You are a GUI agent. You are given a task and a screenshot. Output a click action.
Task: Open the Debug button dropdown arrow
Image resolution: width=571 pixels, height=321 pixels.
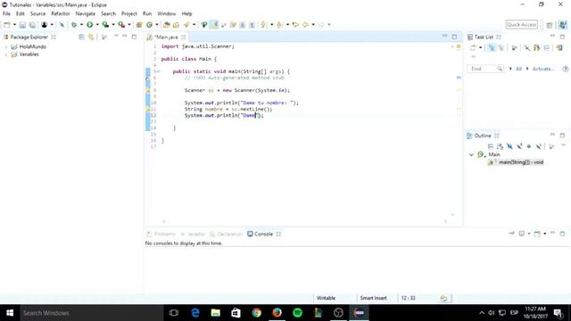pos(81,25)
